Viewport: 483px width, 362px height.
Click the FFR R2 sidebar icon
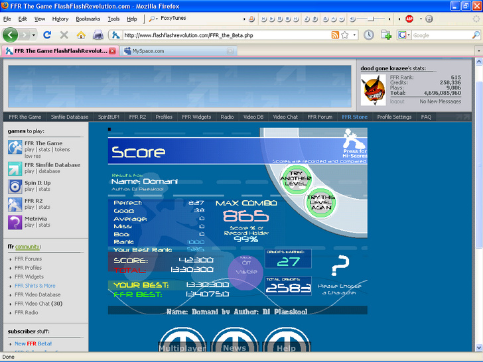tap(15, 204)
